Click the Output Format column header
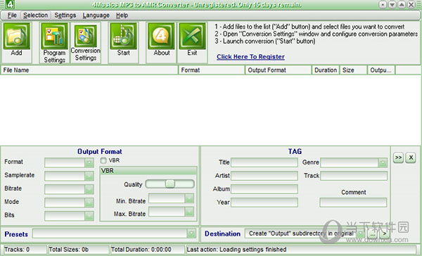 tap(279, 70)
